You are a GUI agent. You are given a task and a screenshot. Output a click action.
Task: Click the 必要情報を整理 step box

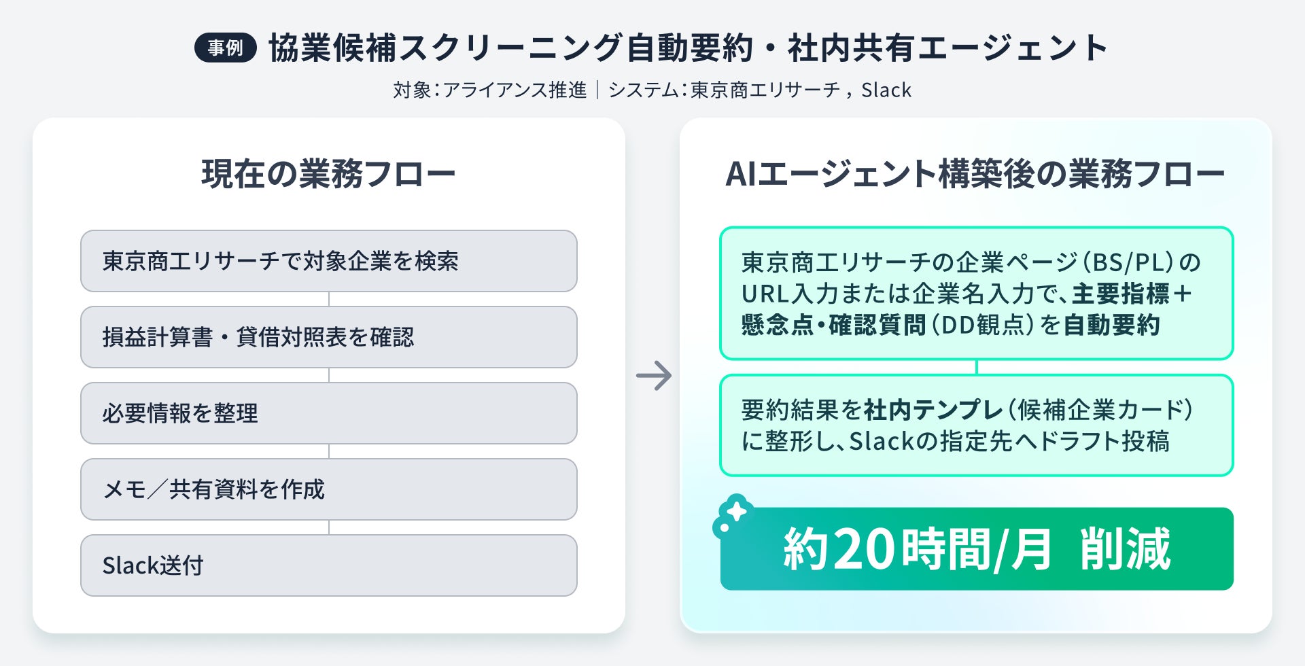click(329, 413)
